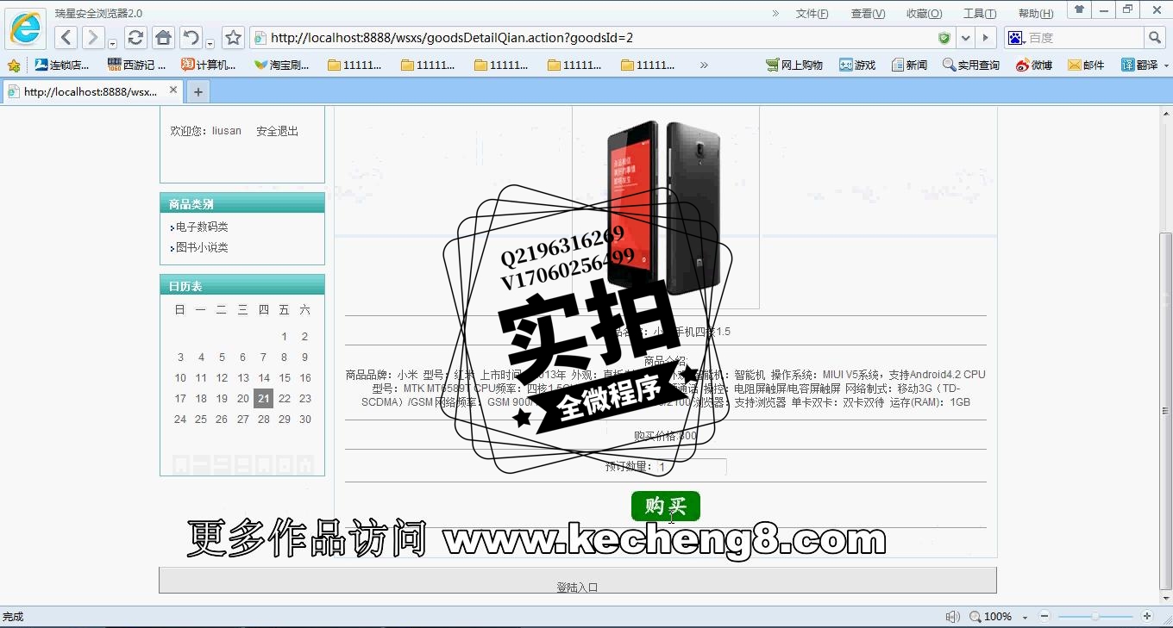
Task: Add page to favorites with star icon
Action: click(233, 38)
